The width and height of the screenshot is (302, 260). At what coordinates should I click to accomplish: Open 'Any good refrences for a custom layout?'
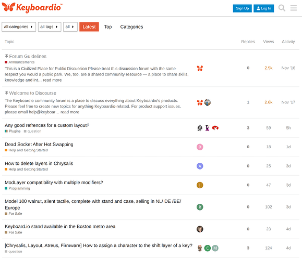tap(47, 125)
